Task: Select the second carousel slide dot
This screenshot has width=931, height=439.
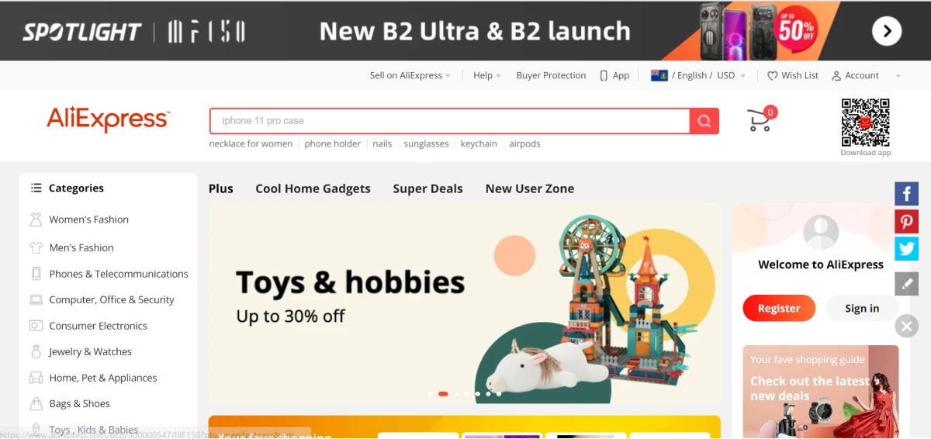Action: [x=443, y=394]
